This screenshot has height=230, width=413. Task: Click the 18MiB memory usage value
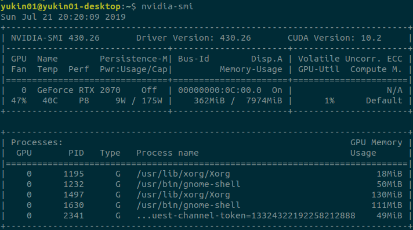(x=389, y=174)
